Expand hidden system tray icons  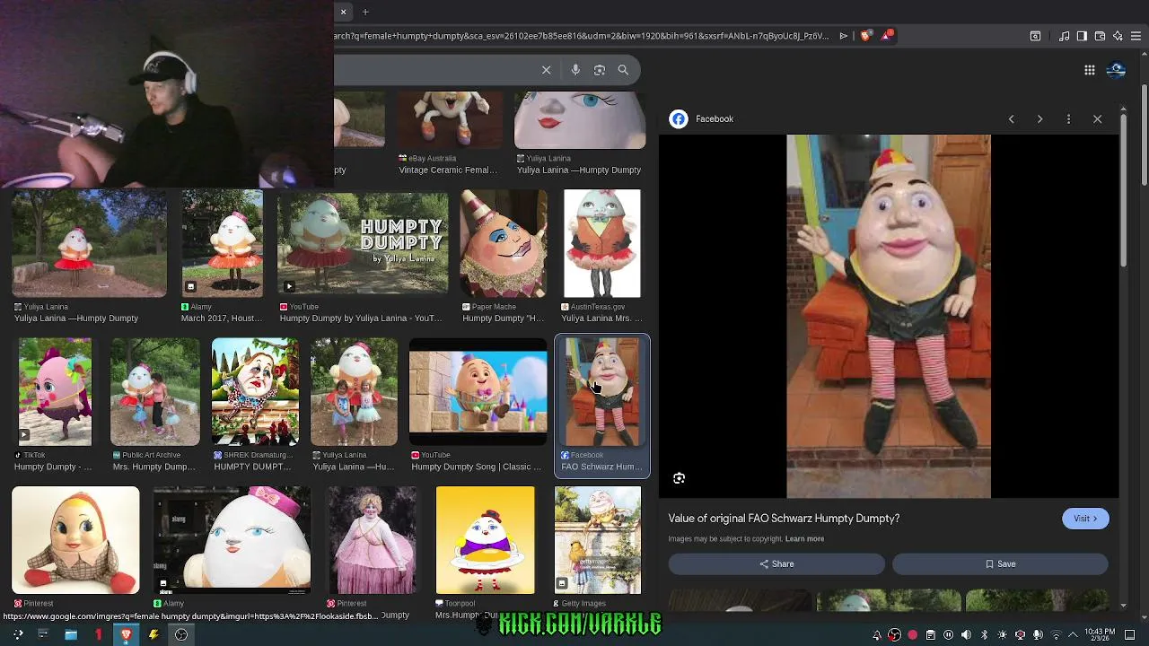[x=1073, y=635]
